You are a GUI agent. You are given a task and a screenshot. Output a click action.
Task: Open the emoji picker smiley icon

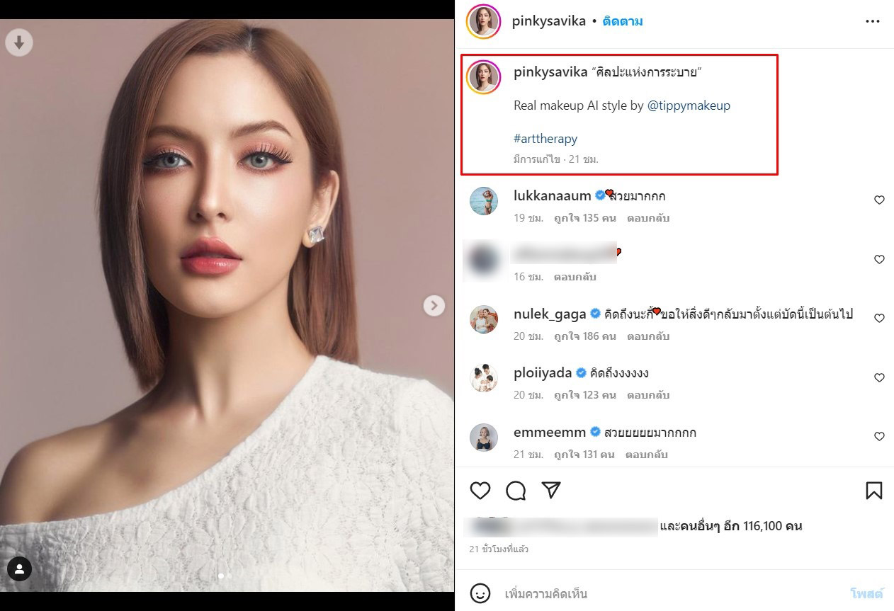coord(480,593)
